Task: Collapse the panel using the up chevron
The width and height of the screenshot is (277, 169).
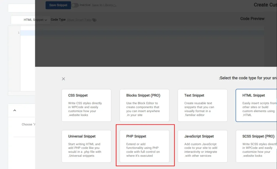Action: (15, 110)
